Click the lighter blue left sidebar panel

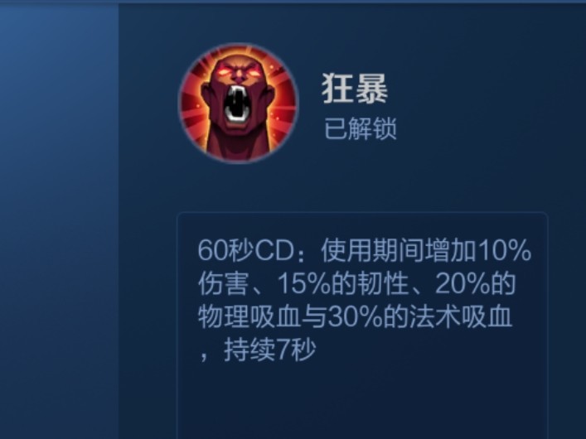(59, 220)
